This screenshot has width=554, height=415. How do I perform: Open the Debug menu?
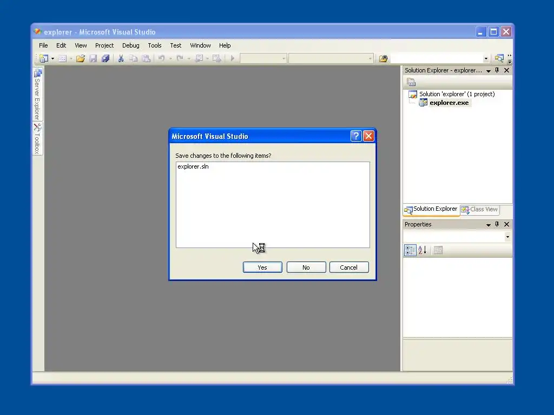(x=131, y=45)
